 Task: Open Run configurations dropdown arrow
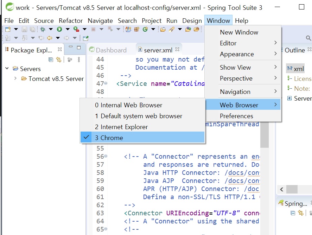[68, 30]
